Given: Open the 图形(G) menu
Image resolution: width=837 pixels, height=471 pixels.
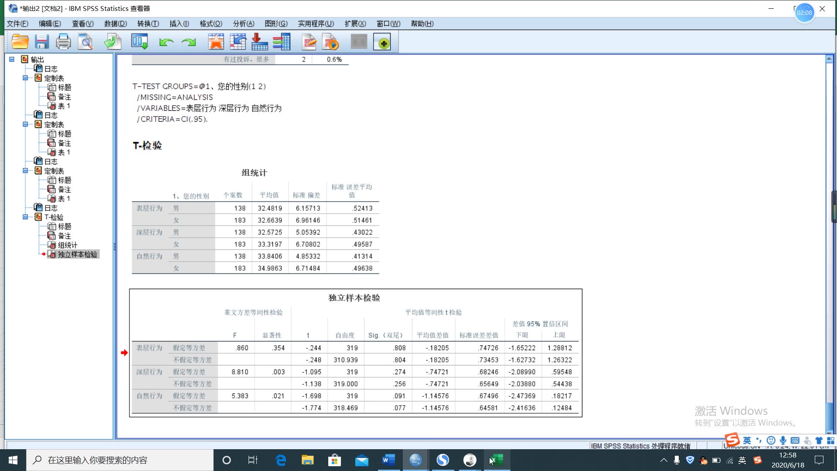Looking at the screenshot, I should tap(276, 24).
